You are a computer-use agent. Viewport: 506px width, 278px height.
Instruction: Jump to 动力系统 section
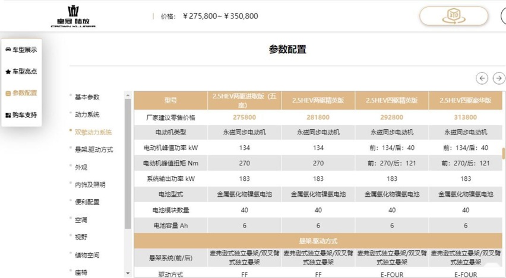[x=87, y=114]
